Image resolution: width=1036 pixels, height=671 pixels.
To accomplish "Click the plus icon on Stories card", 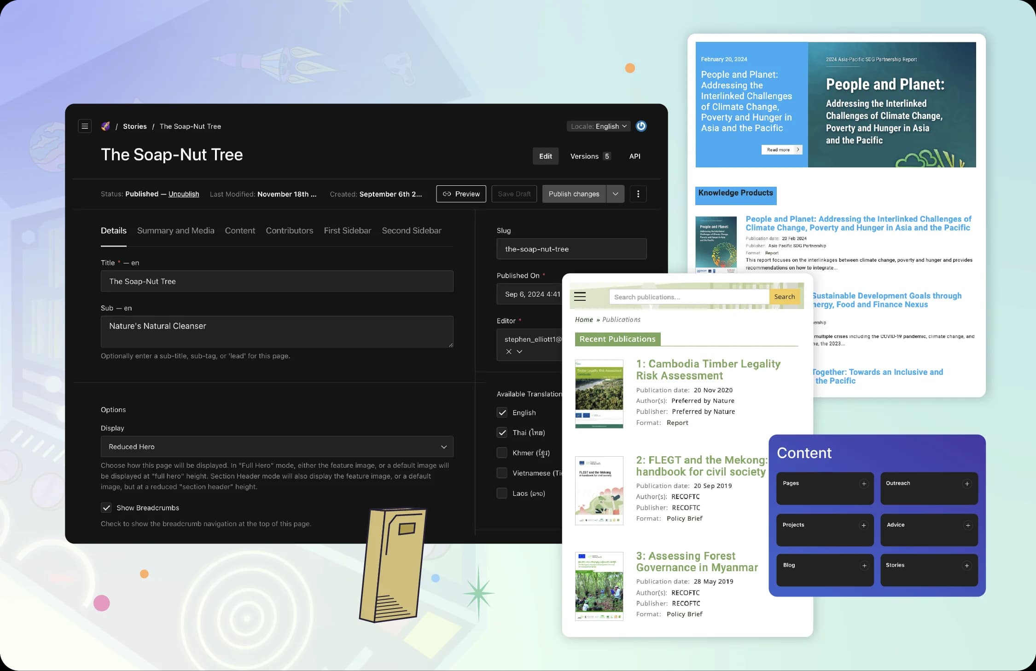I will (x=967, y=566).
